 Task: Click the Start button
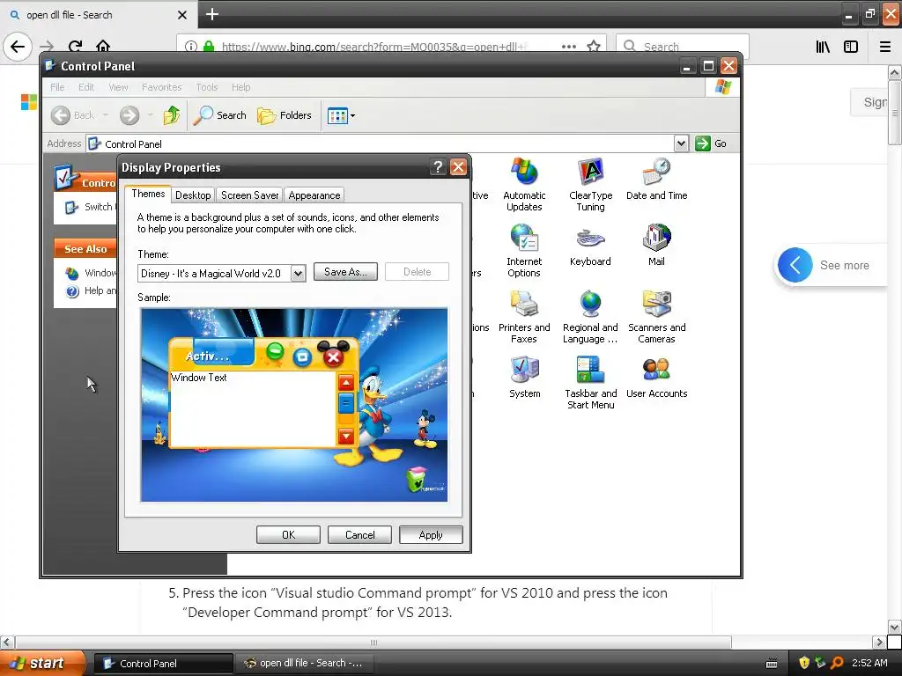(42, 663)
